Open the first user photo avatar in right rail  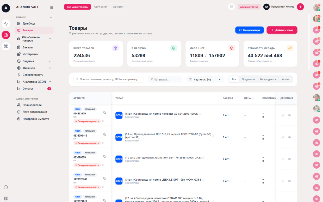[316, 8]
